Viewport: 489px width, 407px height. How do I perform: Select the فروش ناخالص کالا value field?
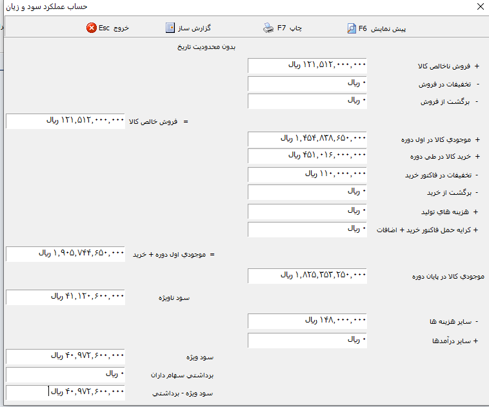(307, 66)
